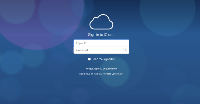Click Create yours now link

pos(114,74)
